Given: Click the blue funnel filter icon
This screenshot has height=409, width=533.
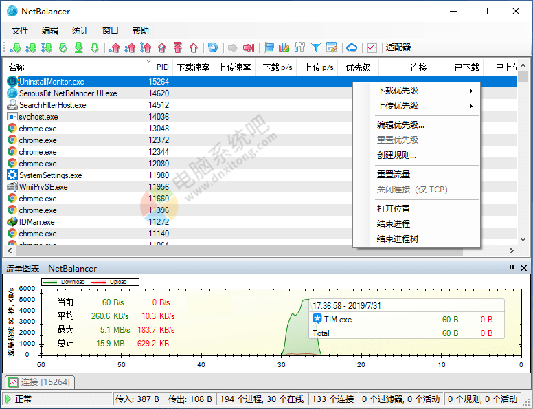Looking at the screenshot, I should [x=316, y=47].
